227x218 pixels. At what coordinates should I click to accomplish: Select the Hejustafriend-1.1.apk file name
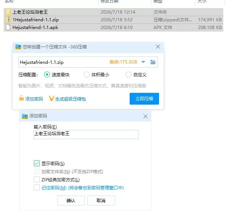(x=35, y=28)
